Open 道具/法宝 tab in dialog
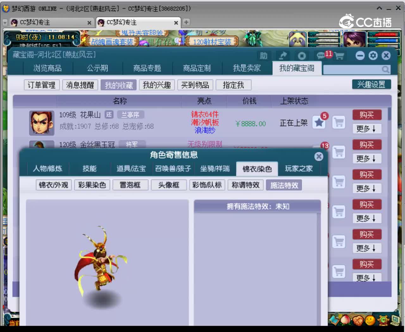This screenshot has width=405, height=332. click(x=131, y=169)
